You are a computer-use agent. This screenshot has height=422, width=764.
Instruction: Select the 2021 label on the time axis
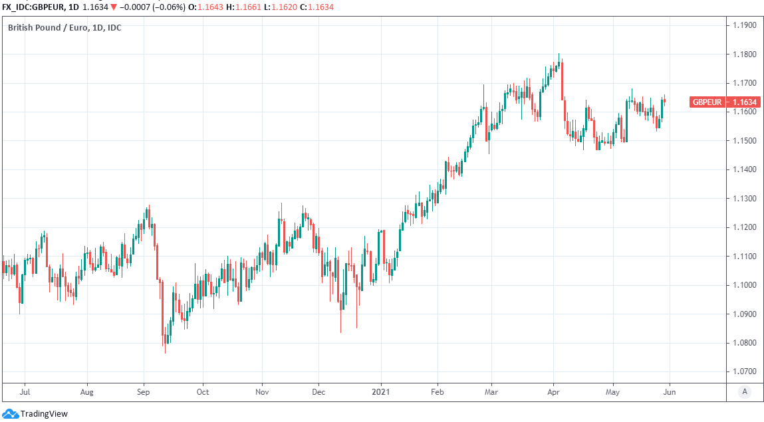click(381, 392)
